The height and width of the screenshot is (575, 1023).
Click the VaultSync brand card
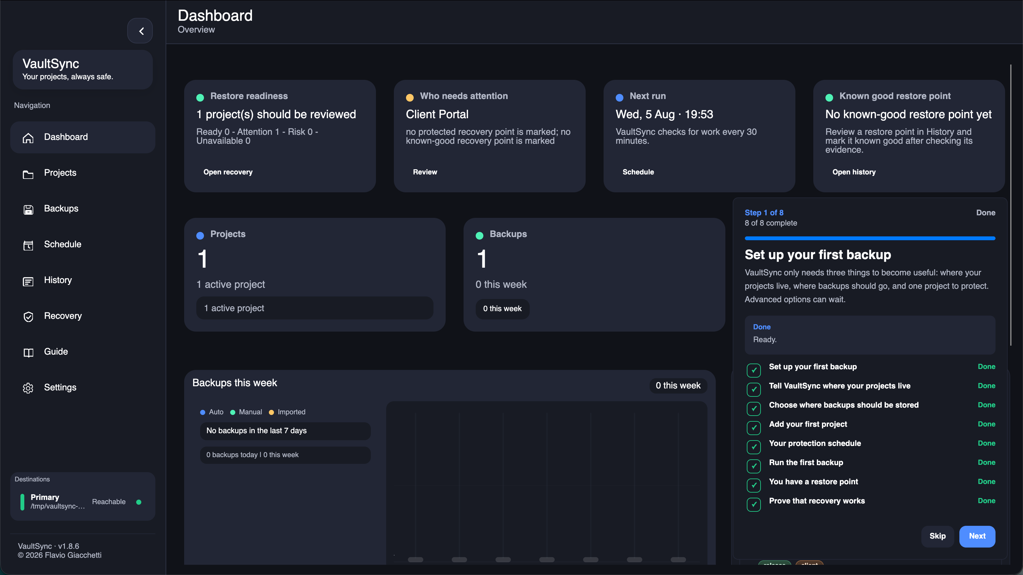coord(82,69)
